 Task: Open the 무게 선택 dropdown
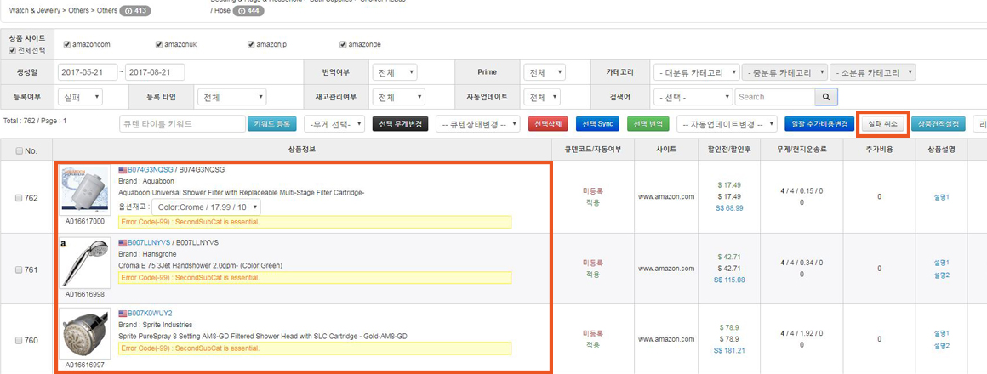[334, 124]
